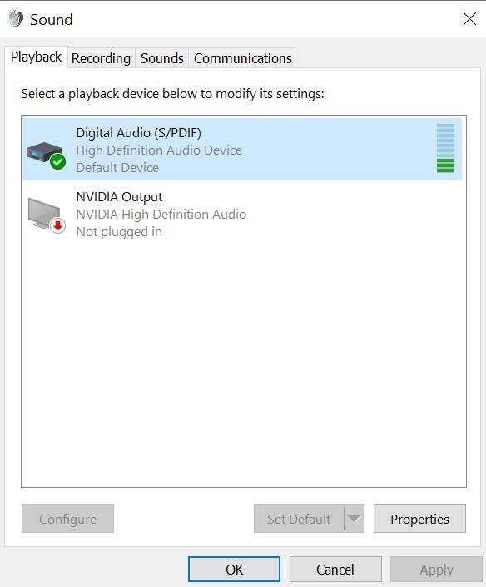Click the Configure button
Viewport: 486px width, 587px height.
point(67,519)
